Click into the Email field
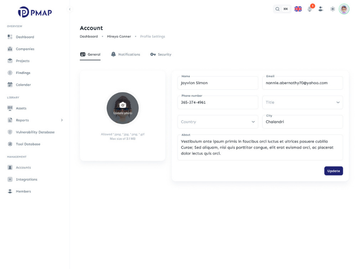 tap(302, 83)
